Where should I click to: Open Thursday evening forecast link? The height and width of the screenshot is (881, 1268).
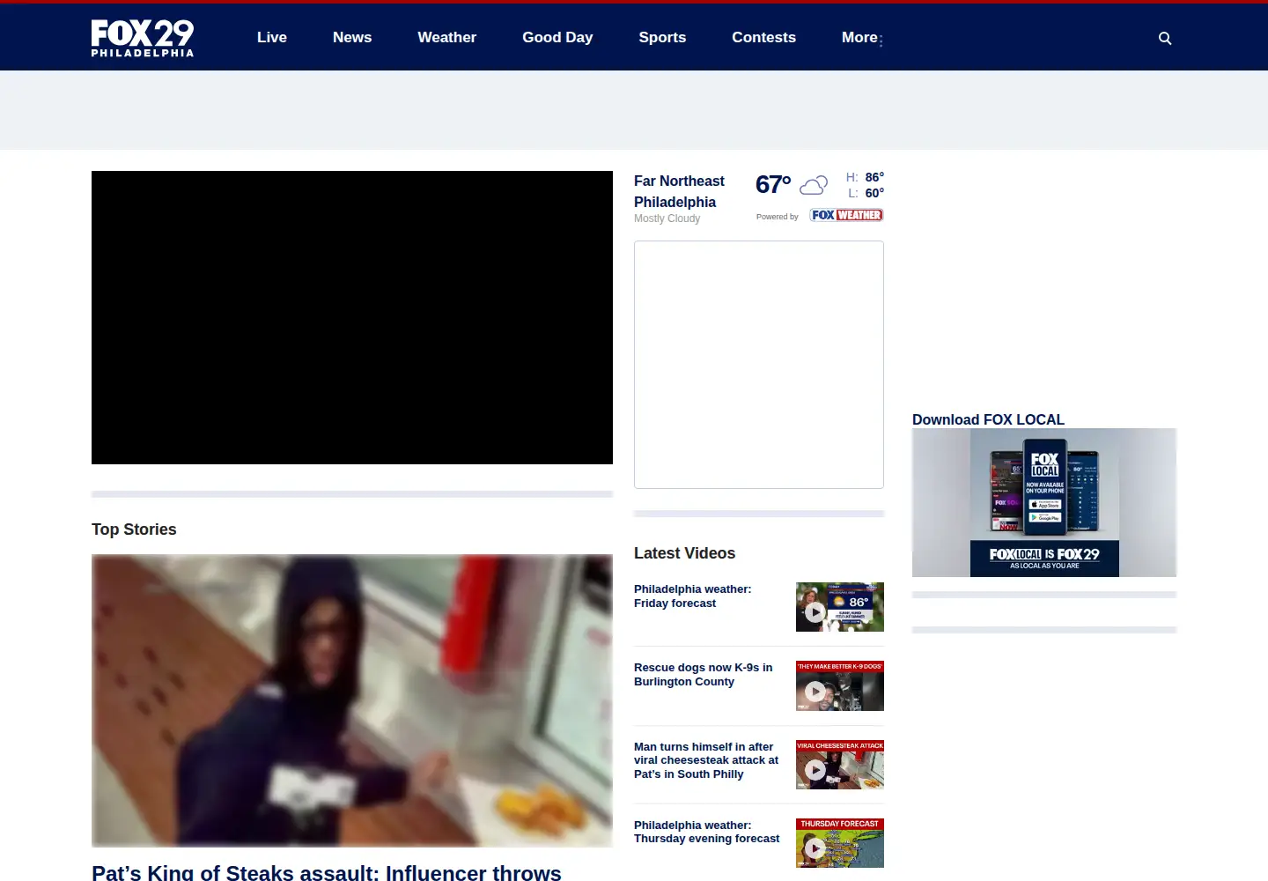[x=706, y=832]
